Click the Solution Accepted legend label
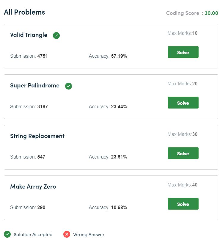The image size is (223, 243). click(33, 235)
